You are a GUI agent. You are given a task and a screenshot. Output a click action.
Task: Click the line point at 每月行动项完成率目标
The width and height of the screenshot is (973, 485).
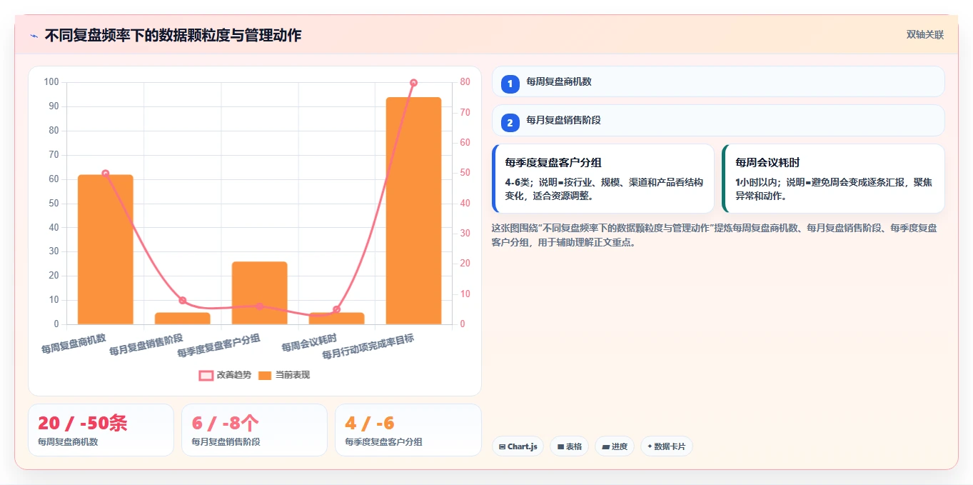tap(413, 83)
